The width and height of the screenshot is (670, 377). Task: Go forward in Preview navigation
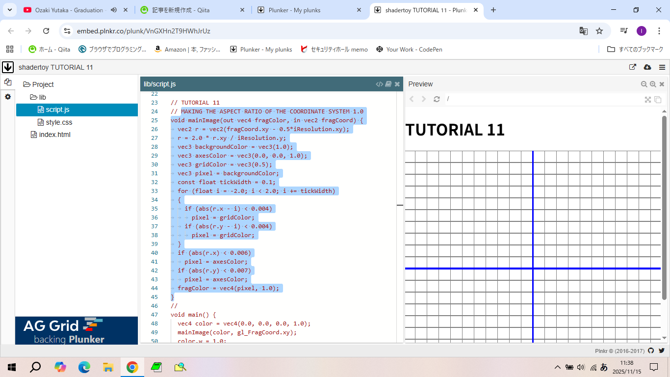(424, 99)
